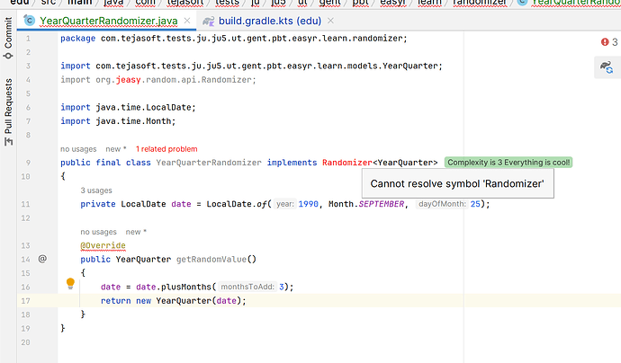Screen dimensions: 621x363
Task: Click the Java class icon on YearQuarterRandomizer tab
Action: tap(30, 21)
